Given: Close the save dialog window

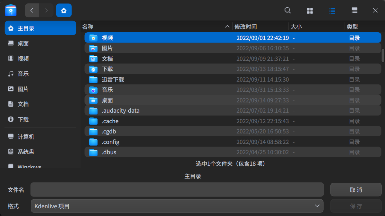Looking at the screenshot, I should (x=375, y=11).
